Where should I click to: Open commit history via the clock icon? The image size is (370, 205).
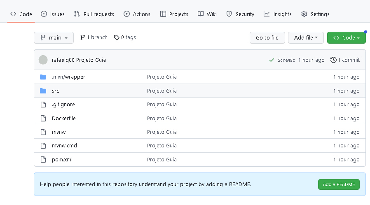tap(333, 60)
